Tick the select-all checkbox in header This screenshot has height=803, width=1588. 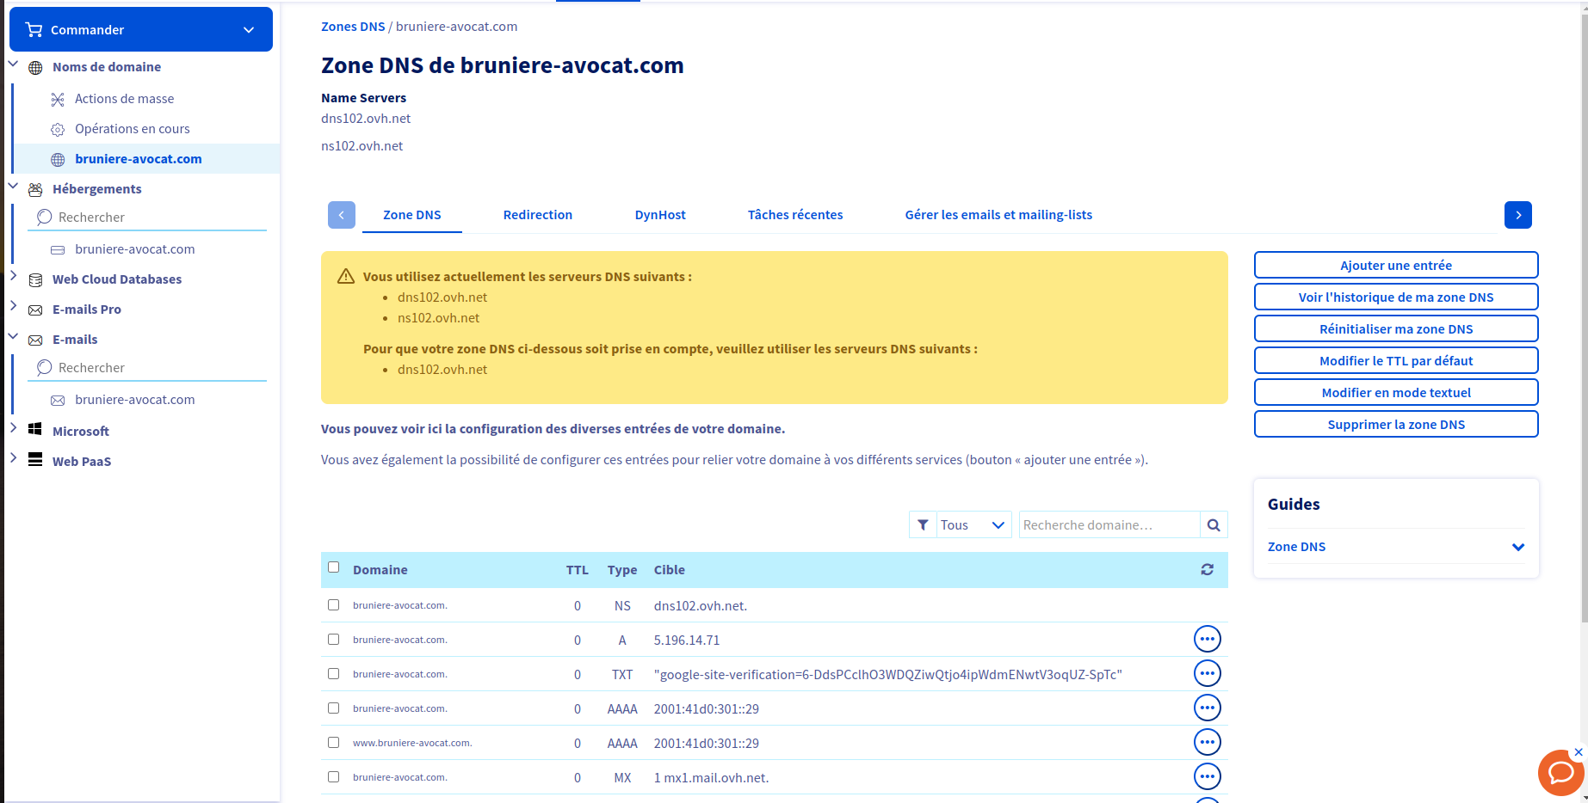334,567
